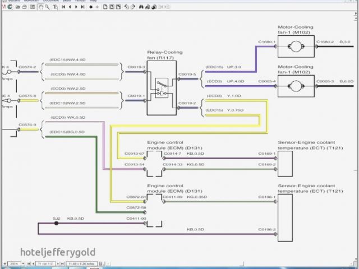Open the Document menu
This screenshot has width=359, height=269.
coord(50,2)
